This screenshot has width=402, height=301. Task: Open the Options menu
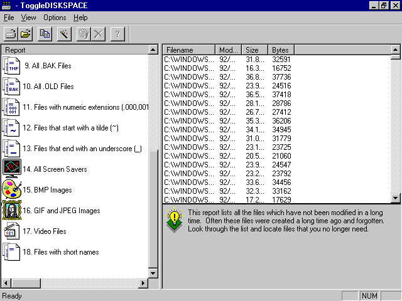(x=55, y=18)
